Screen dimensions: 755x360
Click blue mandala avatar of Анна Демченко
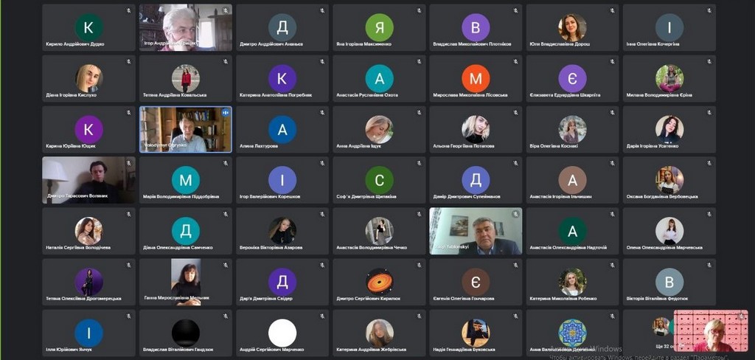click(x=572, y=333)
